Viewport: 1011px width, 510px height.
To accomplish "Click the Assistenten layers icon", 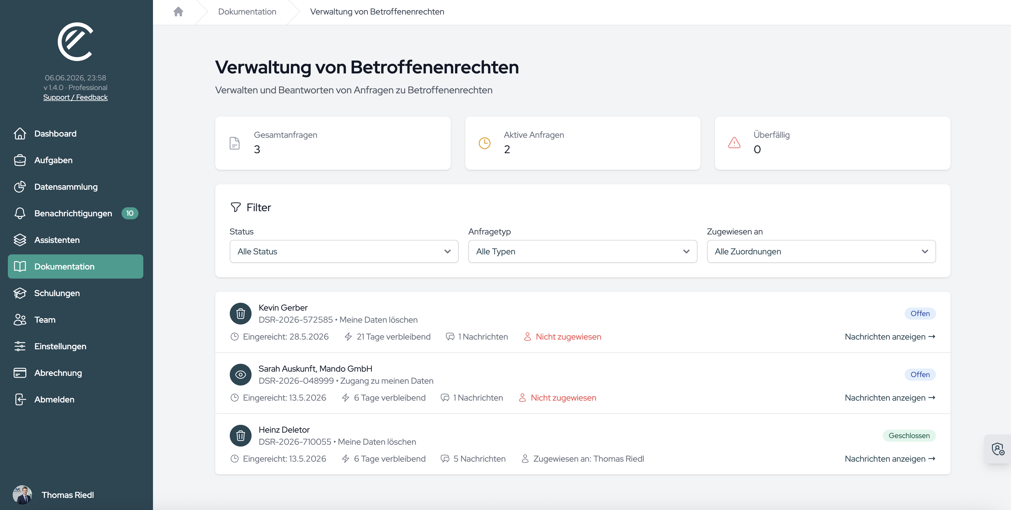I will pos(20,240).
